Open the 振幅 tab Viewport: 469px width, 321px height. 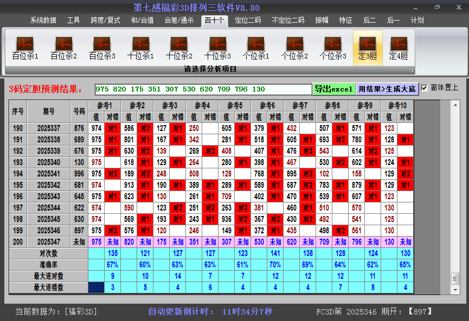(x=322, y=20)
